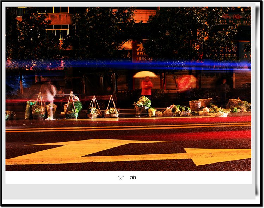Click the white umbrella above the vendor
Image resolution: width=264 pixels, height=208 pixels.
(145, 74)
